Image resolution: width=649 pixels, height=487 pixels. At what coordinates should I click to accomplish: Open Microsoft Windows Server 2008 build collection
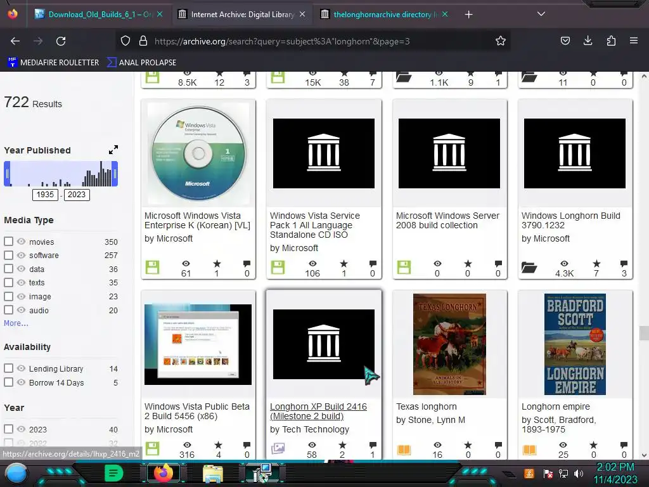[x=447, y=220]
